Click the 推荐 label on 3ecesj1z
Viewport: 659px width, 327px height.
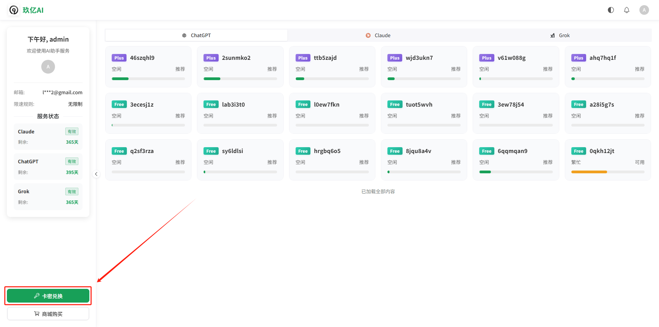(180, 116)
